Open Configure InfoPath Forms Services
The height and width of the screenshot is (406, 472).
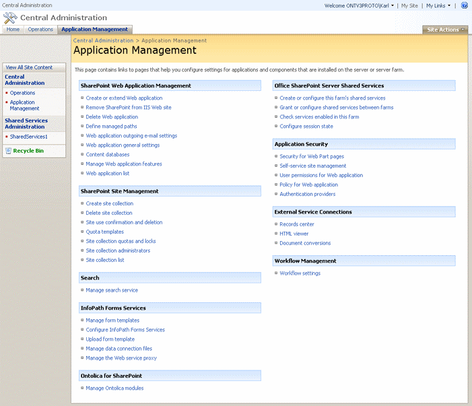125,330
